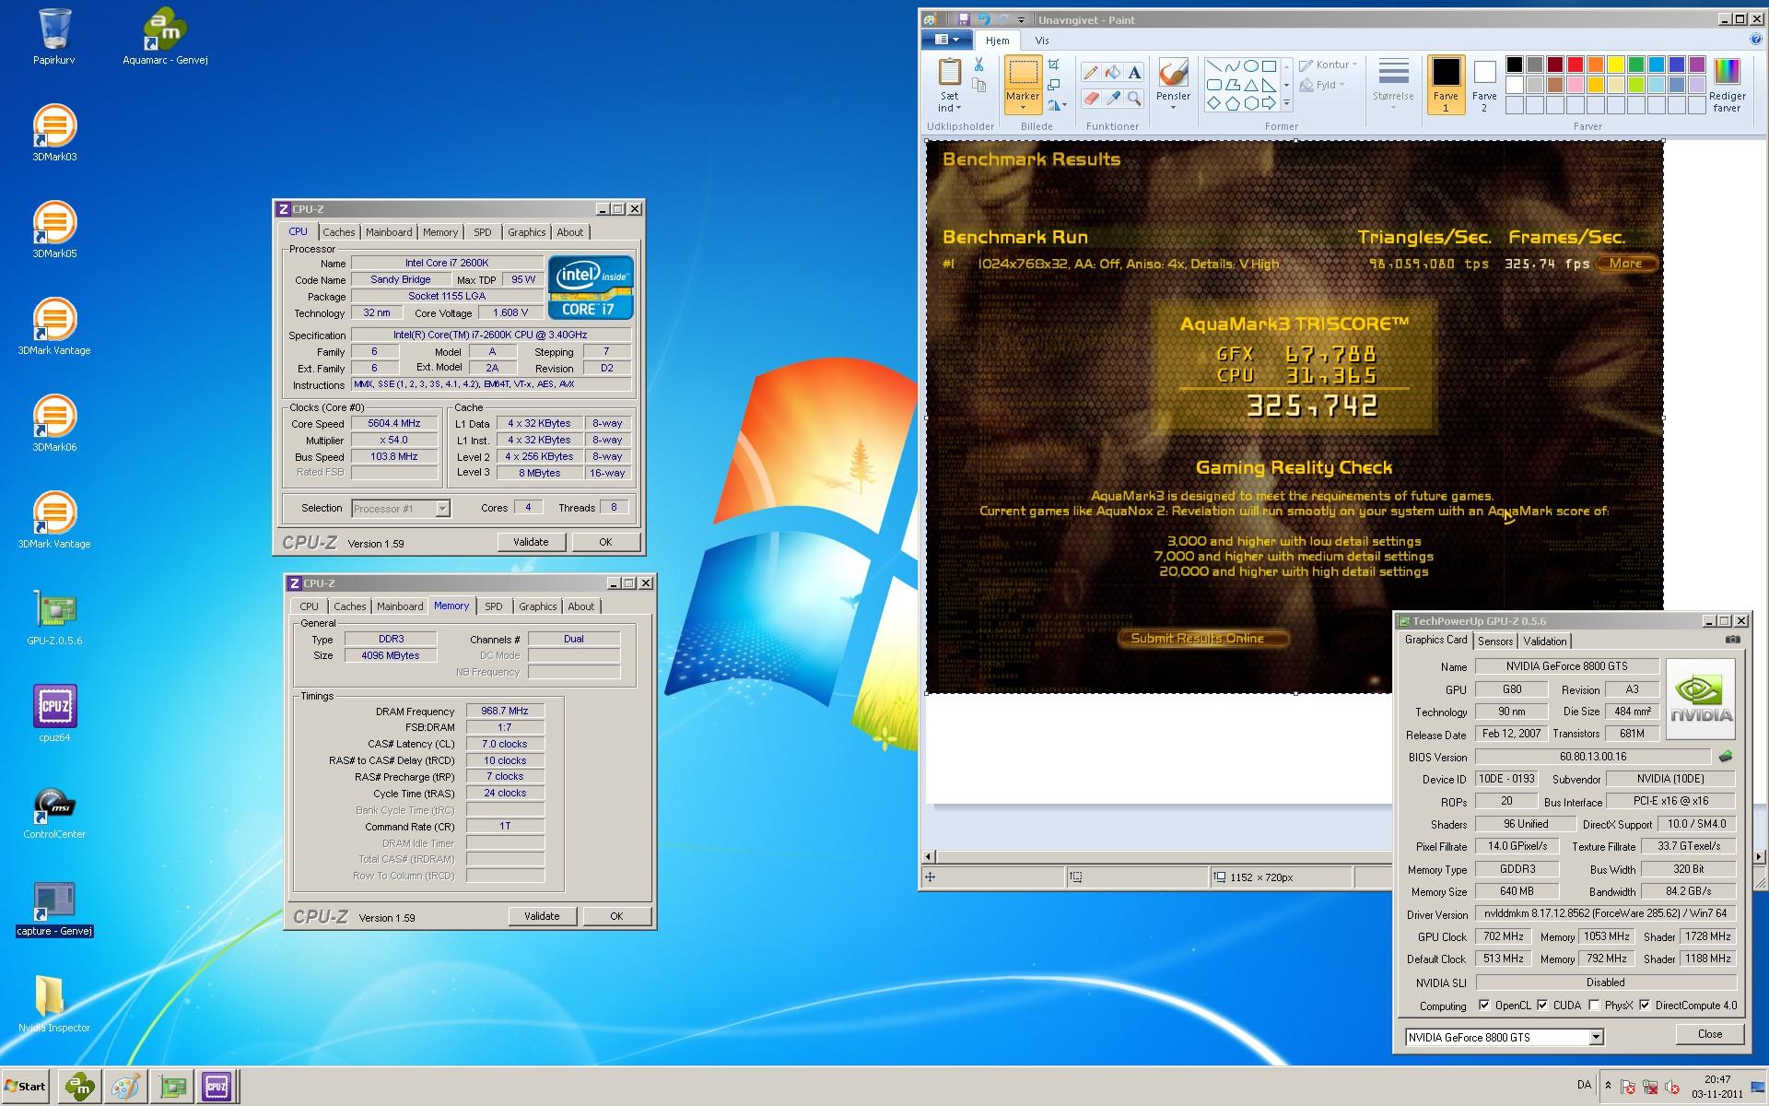Open 3DMark03 desktop shortcut
Viewport: 1769px width, 1106px height.
pyautogui.click(x=54, y=134)
